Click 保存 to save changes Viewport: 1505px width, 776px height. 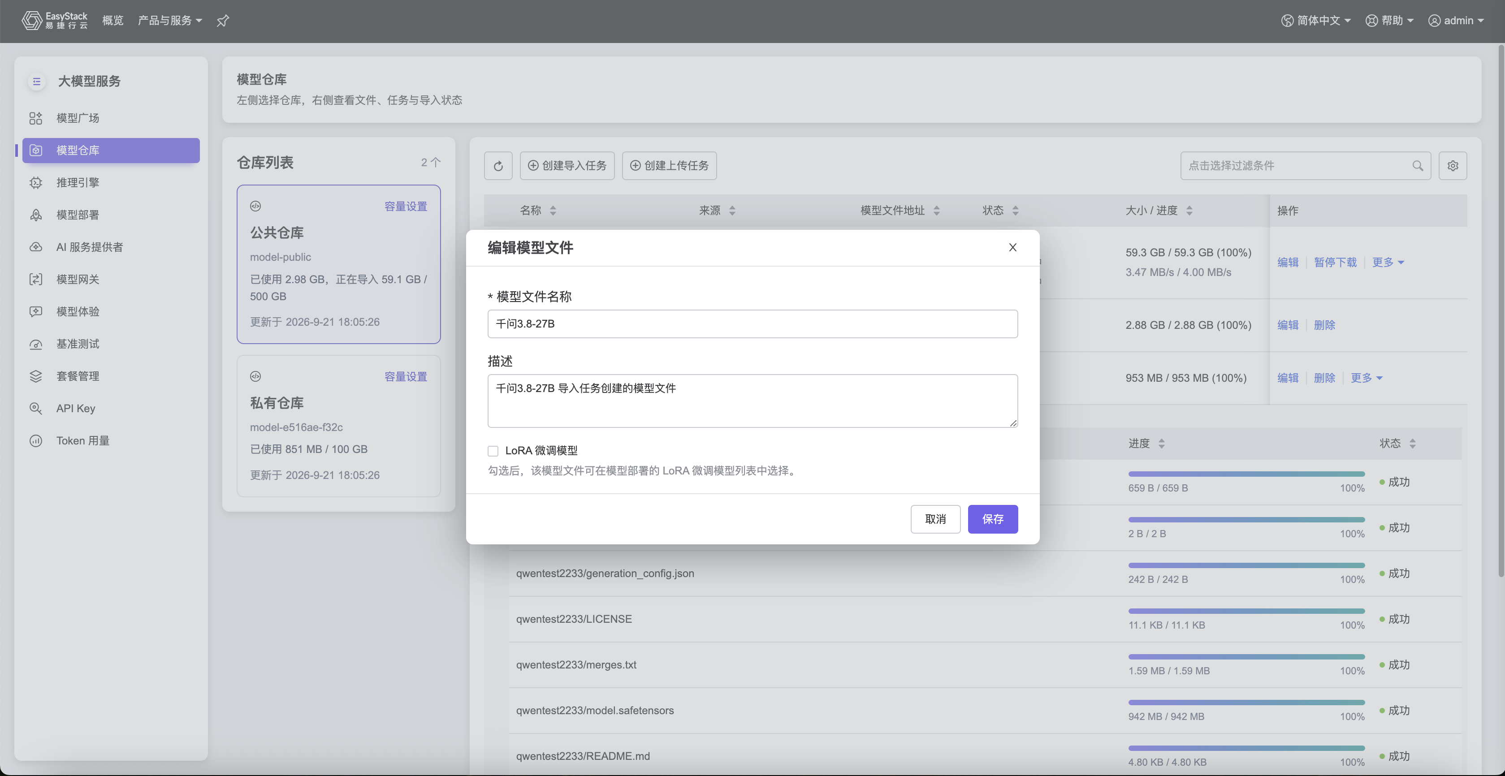993,519
